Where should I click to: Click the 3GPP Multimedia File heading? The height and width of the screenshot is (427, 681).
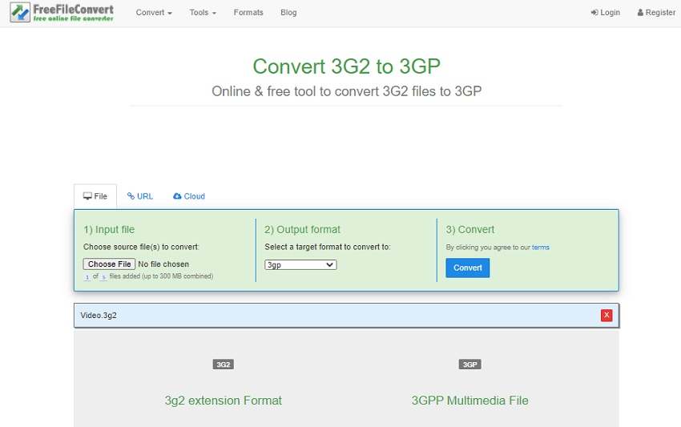(x=470, y=401)
